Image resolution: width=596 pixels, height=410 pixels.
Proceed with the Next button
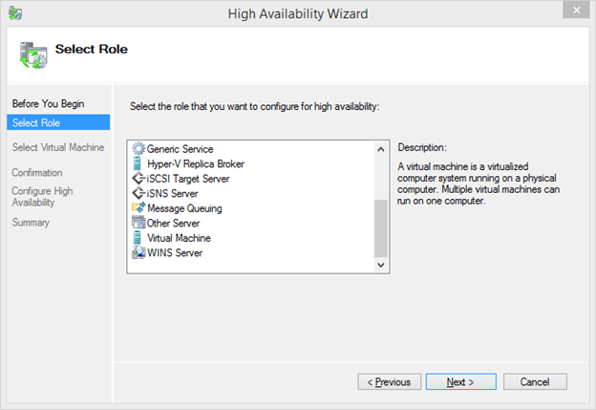click(460, 382)
